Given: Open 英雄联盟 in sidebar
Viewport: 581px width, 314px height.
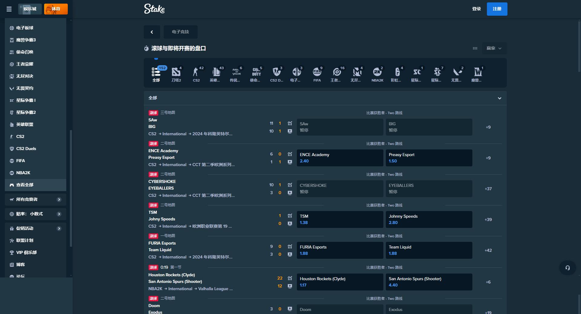Looking at the screenshot, I should point(35,124).
